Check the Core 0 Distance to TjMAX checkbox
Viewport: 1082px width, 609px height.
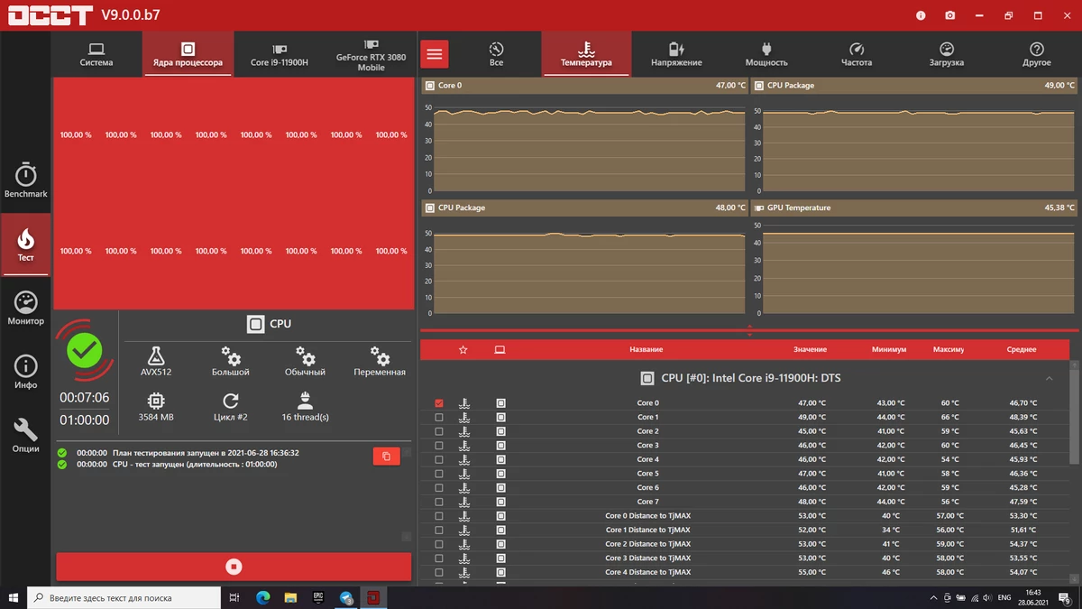coord(439,516)
